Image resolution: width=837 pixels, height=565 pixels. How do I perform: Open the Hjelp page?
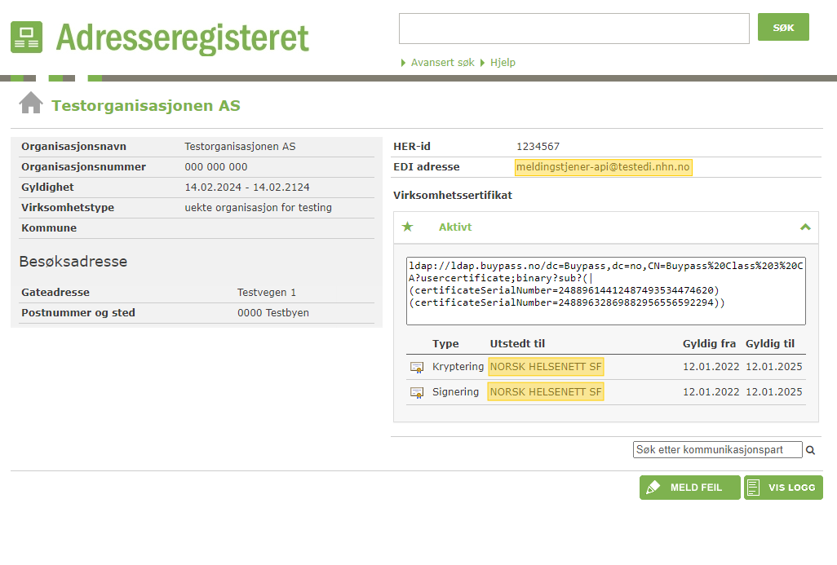coord(503,62)
